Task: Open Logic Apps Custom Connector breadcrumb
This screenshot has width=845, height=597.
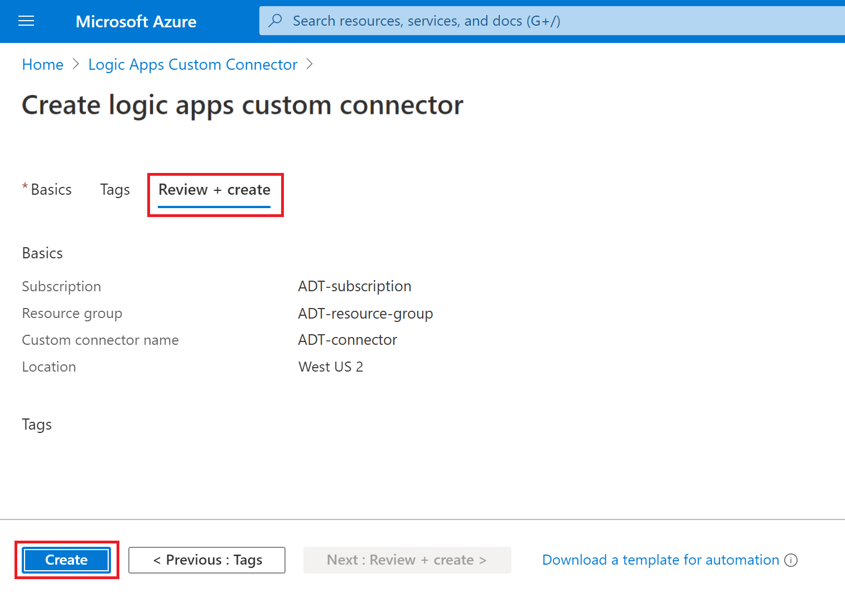Action: pyautogui.click(x=192, y=64)
